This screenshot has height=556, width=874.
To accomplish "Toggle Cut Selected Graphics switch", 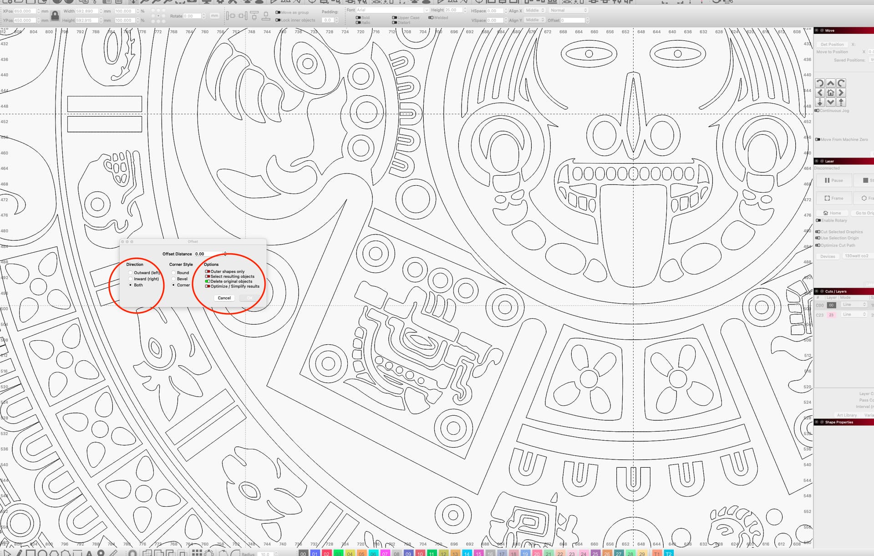I will [x=818, y=232].
